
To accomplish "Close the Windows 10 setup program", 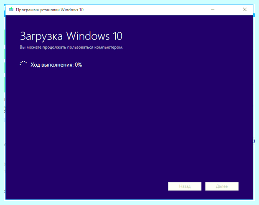I will (x=245, y=10).
